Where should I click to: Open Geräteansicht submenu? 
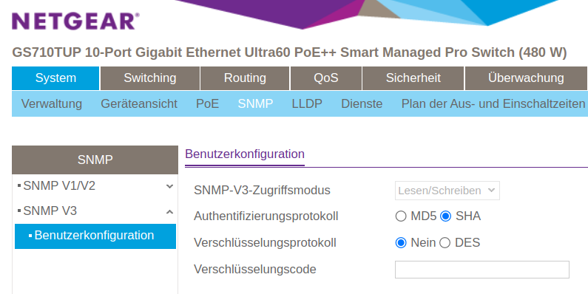pyautogui.click(x=139, y=103)
